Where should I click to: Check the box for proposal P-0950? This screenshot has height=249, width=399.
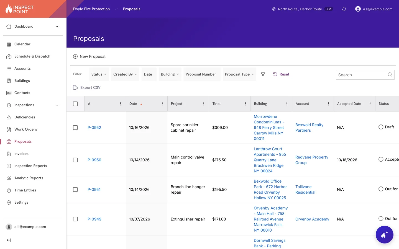point(75,160)
